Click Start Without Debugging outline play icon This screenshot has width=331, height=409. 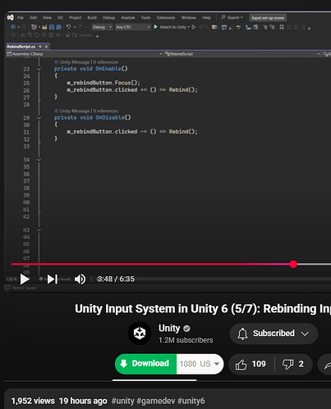coord(194,27)
